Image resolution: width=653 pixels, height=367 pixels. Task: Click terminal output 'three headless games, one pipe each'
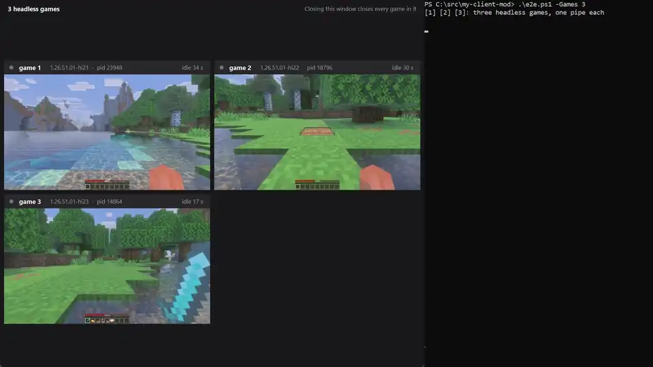[x=539, y=12]
